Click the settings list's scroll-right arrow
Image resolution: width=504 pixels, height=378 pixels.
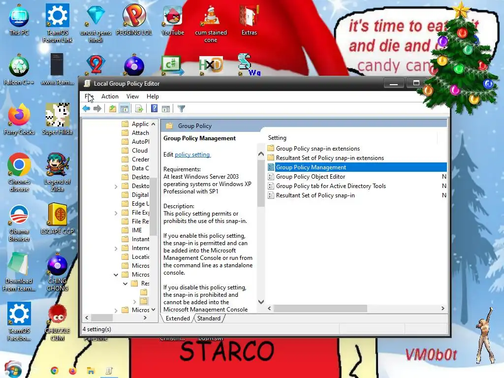443,308
